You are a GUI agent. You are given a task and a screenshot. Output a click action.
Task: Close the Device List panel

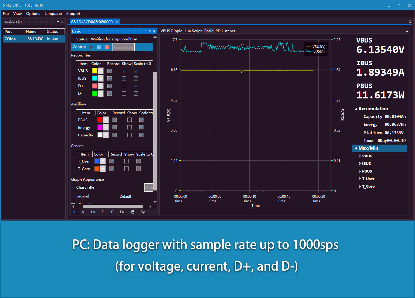click(62, 22)
